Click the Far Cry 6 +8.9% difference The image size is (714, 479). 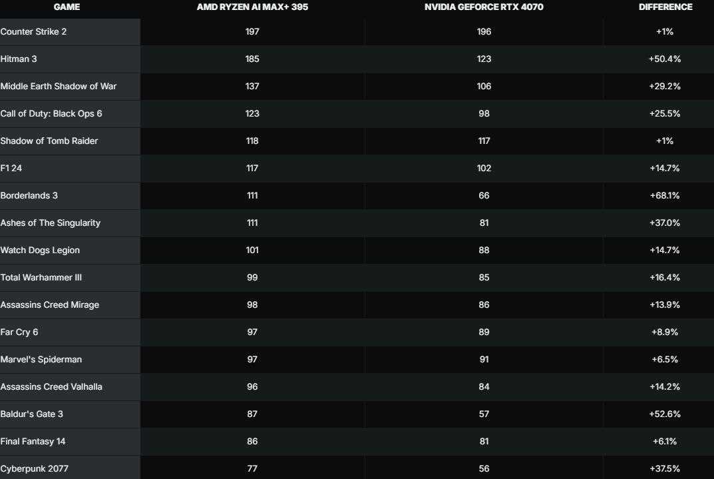[665, 332]
